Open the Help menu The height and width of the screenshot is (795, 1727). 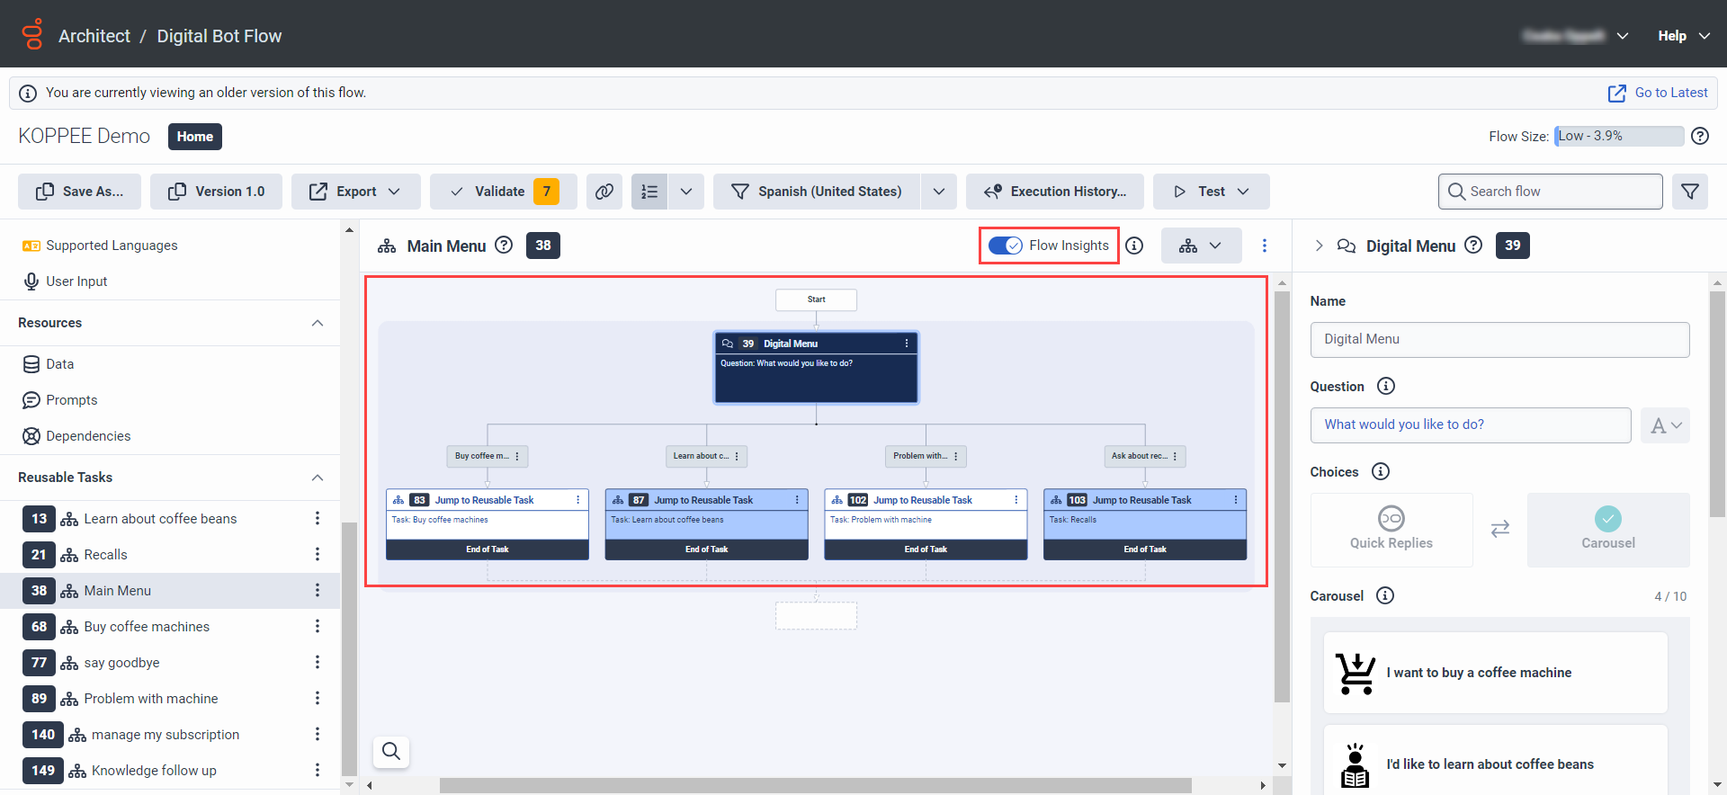tap(1683, 36)
